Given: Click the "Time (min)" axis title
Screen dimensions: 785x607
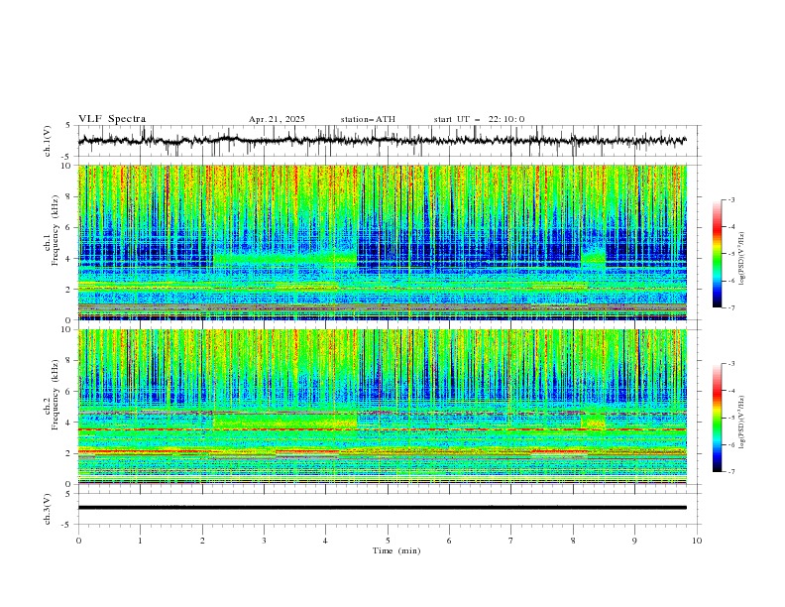Looking at the screenshot, I should click(396, 550).
